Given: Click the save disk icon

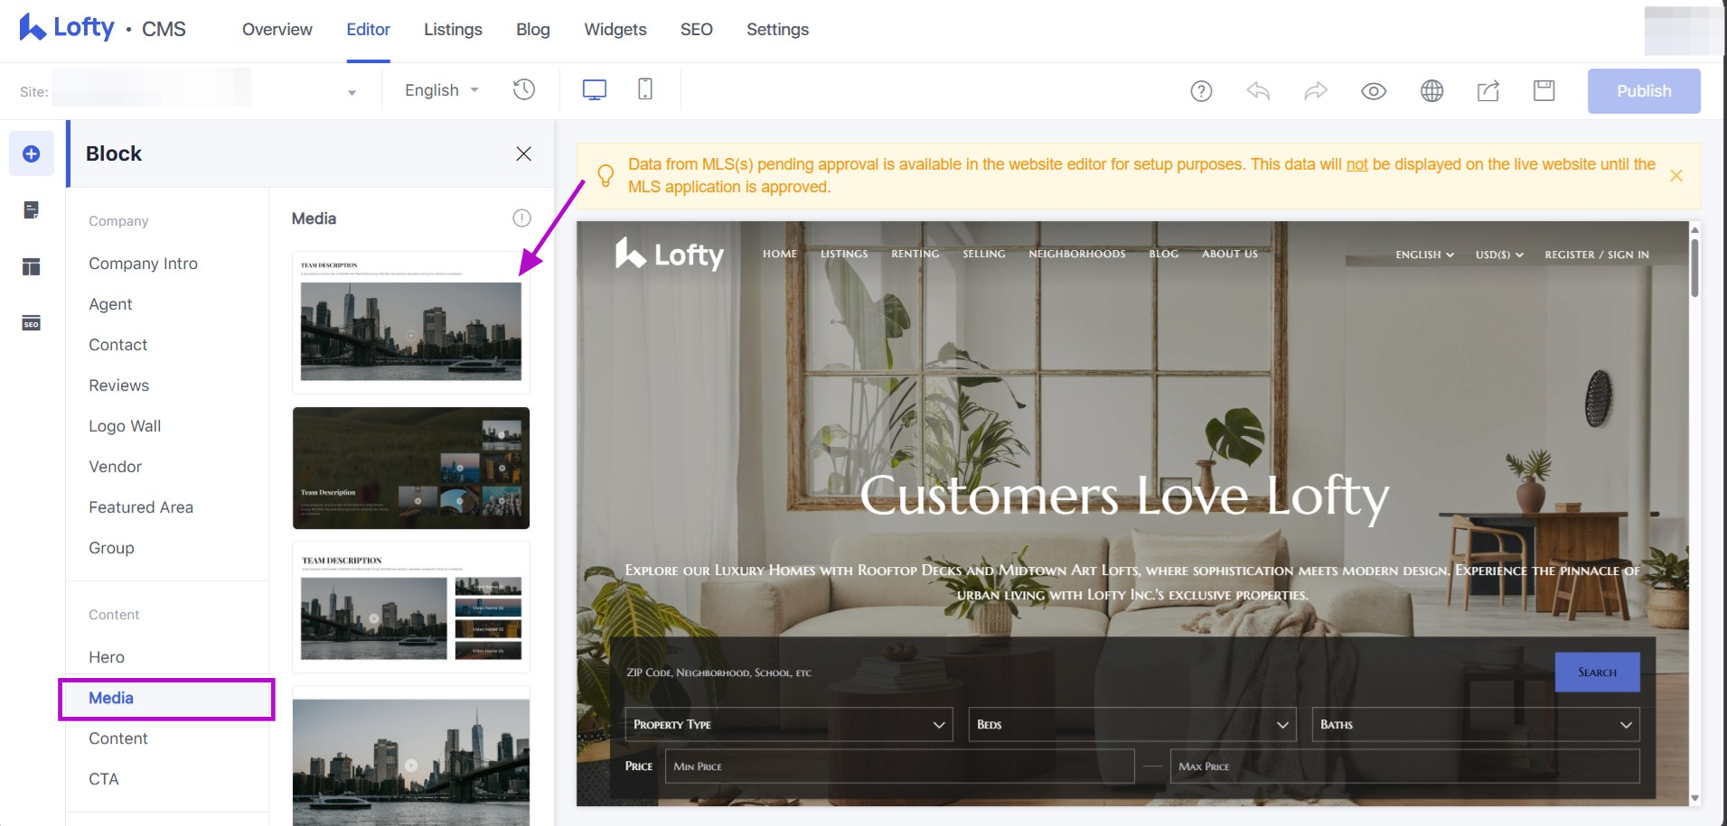Looking at the screenshot, I should [1544, 91].
